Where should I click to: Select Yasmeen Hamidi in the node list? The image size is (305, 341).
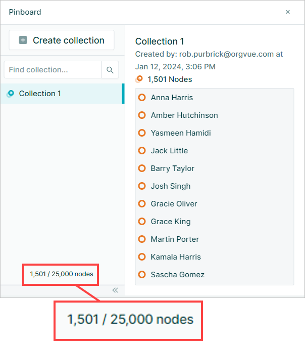[x=181, y=133]
